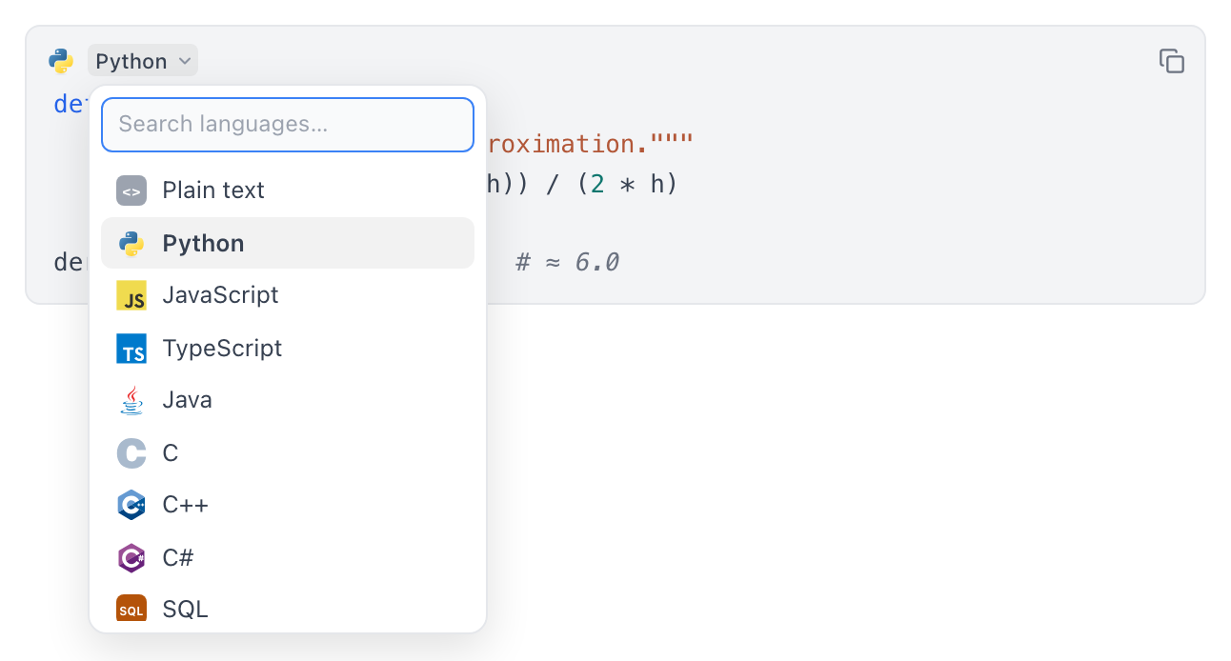Viewport: 1231px width, 661px height.
Task: Click the Java coffee cup icon
Action: tap(131, 400)
